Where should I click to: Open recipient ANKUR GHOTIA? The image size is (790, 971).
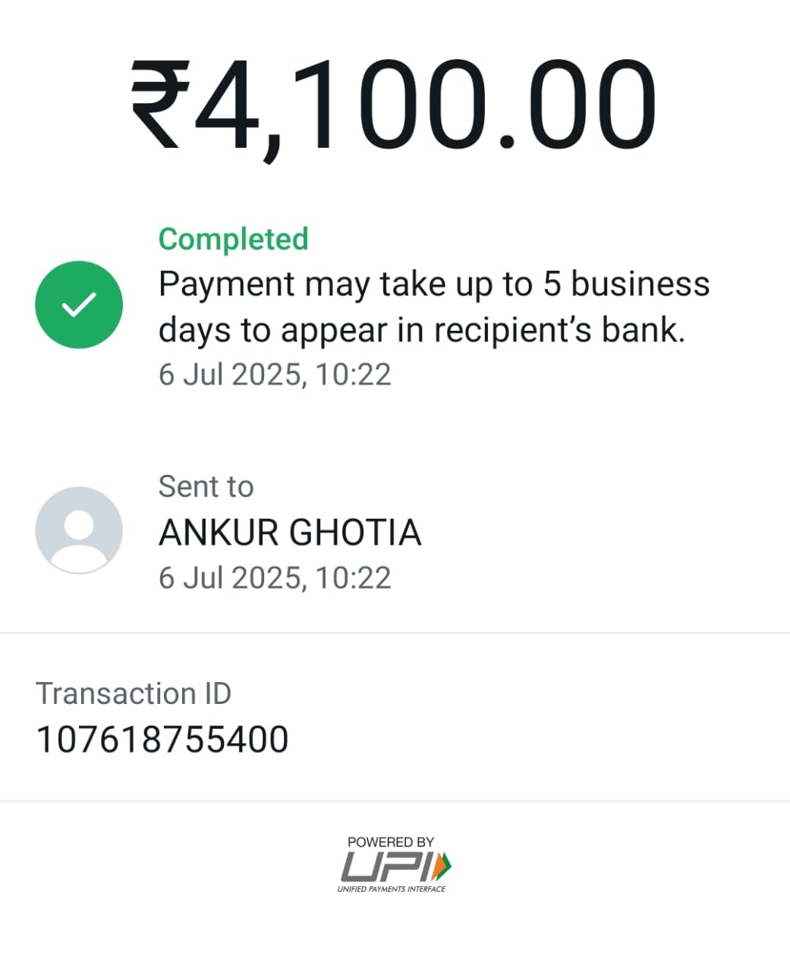point(290,533)
